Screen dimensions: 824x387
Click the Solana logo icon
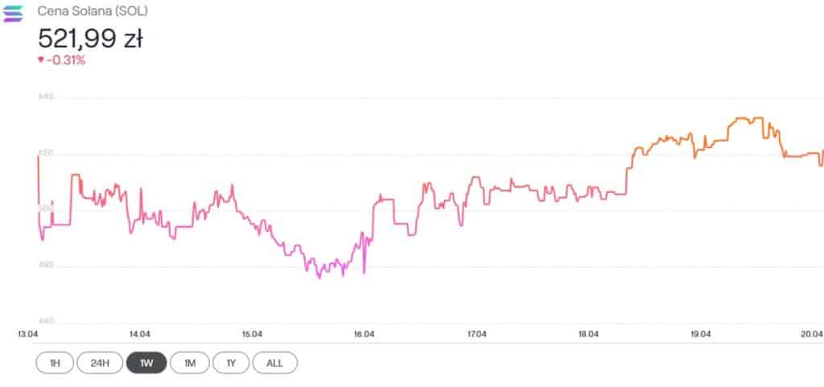(14, 14)
